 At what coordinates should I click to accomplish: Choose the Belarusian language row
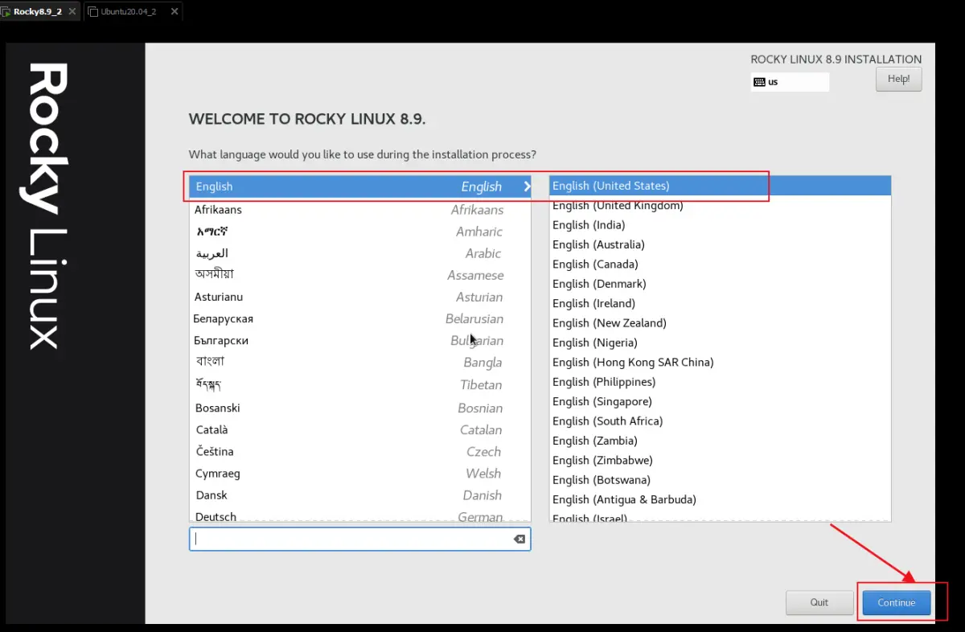tap(360, 318)
